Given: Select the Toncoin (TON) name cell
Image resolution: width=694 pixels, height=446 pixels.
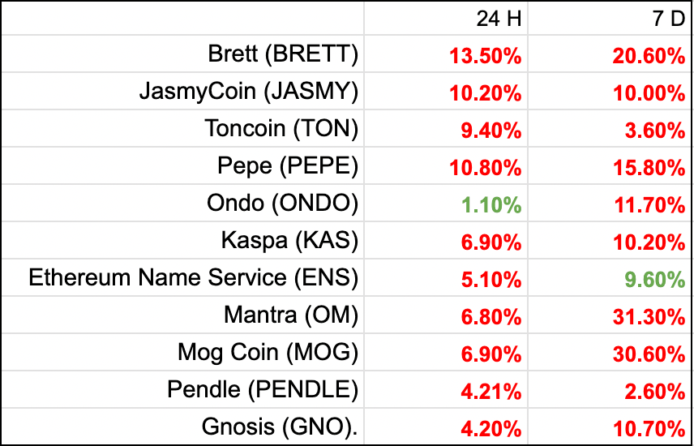Looking at the screenshot, I should coord(281,130).
